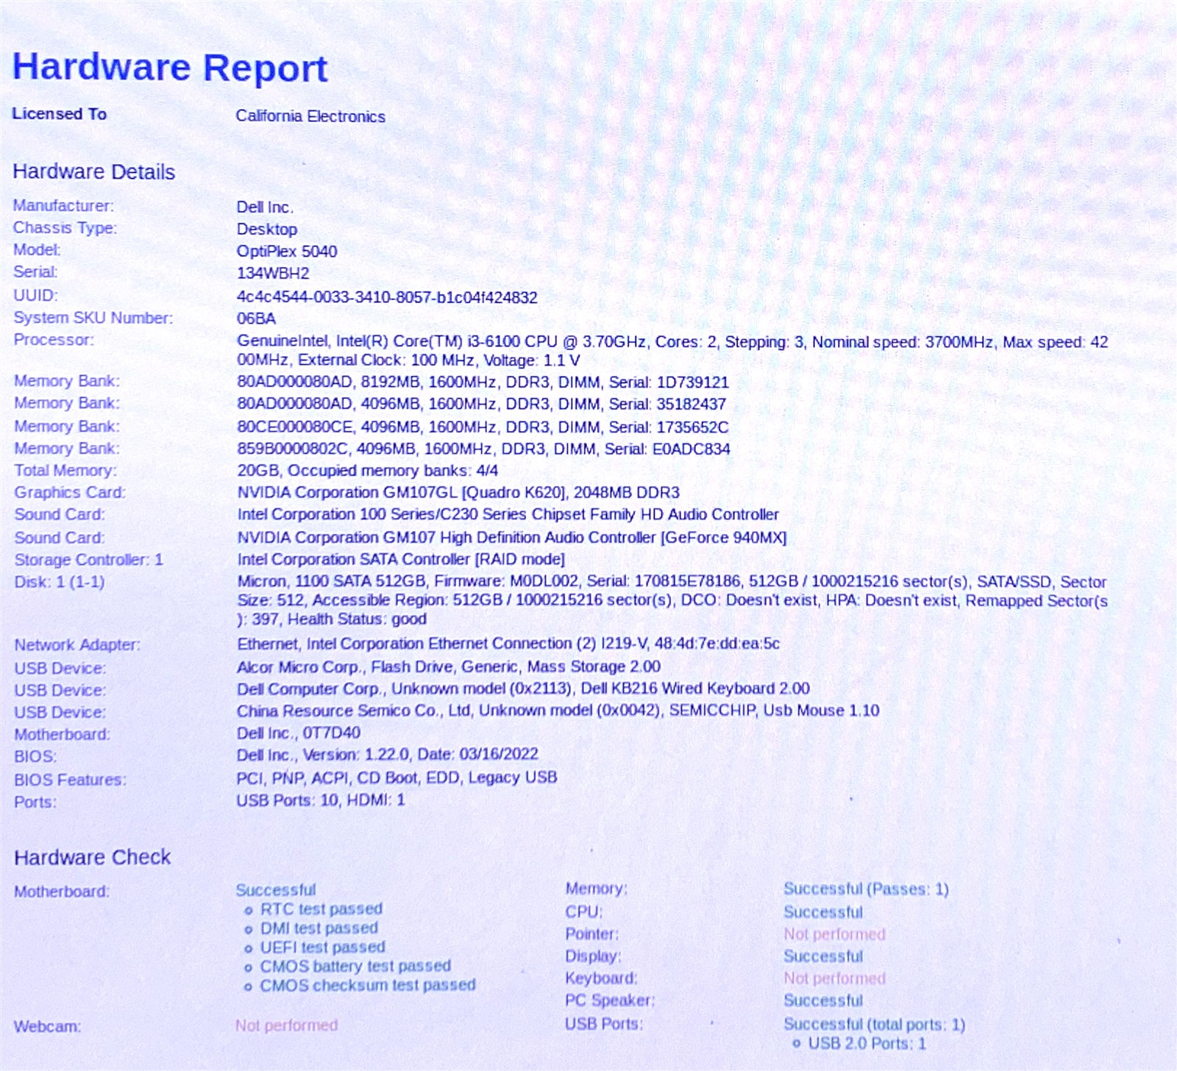
Task: Click the Network Adapter label
Action: point(77,645)
